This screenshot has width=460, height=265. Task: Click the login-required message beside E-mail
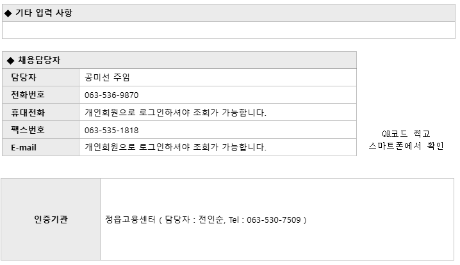coord(176,147)
